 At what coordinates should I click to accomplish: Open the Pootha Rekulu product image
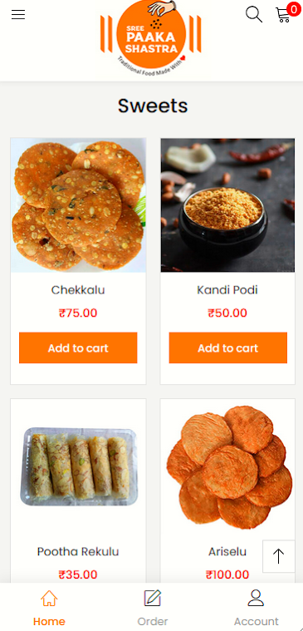[x=78, y=467]
